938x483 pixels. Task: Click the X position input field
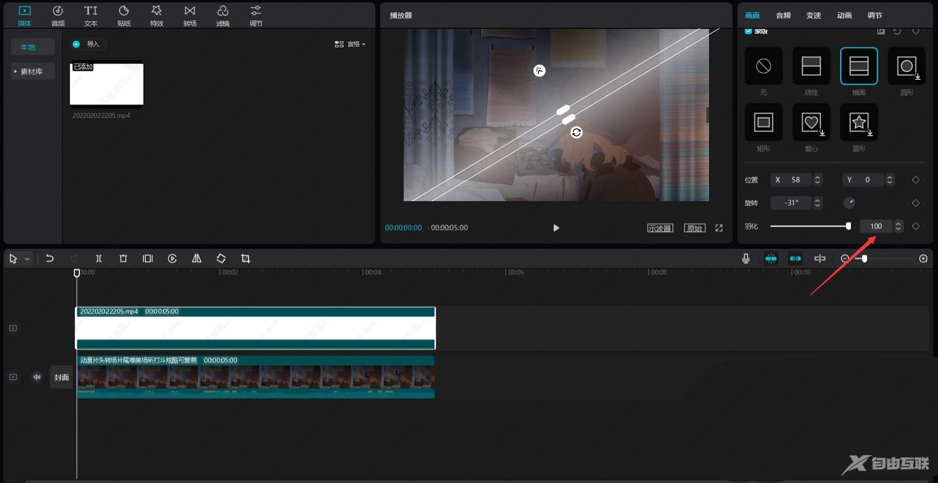point(791,180)
